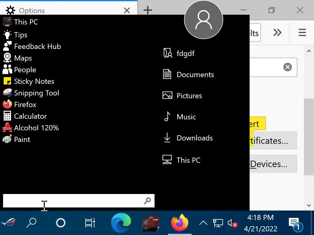Open the Music folder shortcut
314x235 pixels.
[x=179, y=117]
